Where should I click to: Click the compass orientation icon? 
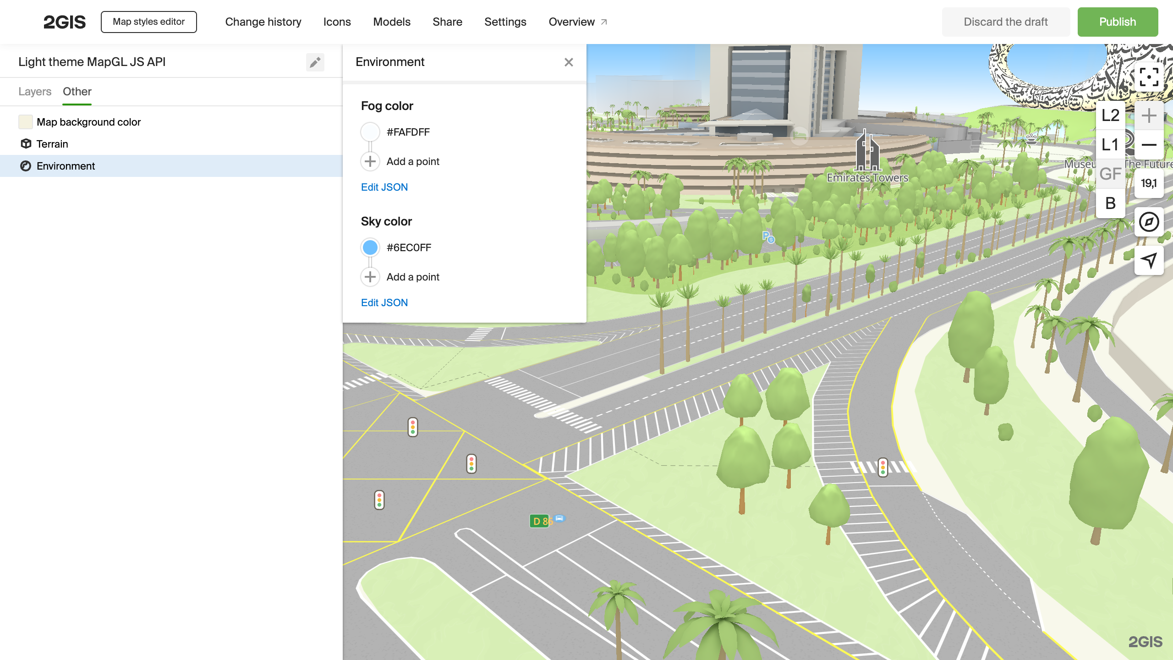[x=1149, y=222]
